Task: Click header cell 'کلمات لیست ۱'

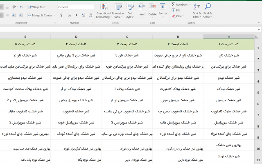Action: pyautogui.click(x=229, y=44)
